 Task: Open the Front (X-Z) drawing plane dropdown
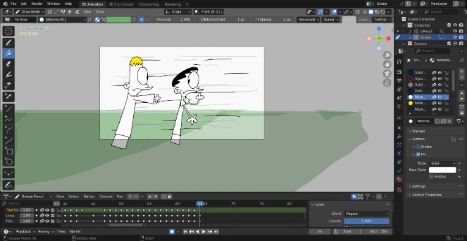tap(208, 12)
